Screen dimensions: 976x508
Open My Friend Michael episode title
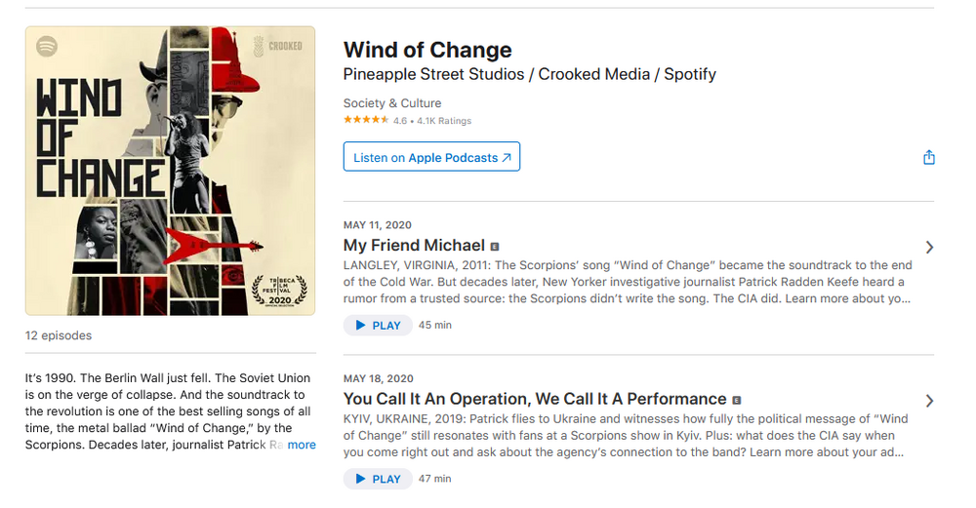pos(414,246)
